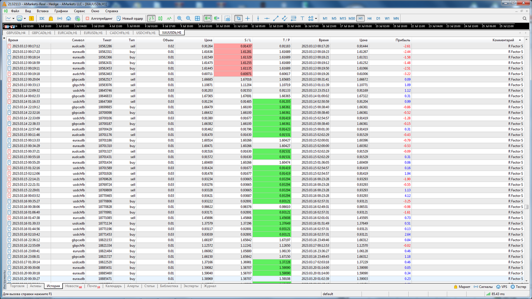Take a chart screenshot with camera icon
532x299 pixels.
[228, 19]
